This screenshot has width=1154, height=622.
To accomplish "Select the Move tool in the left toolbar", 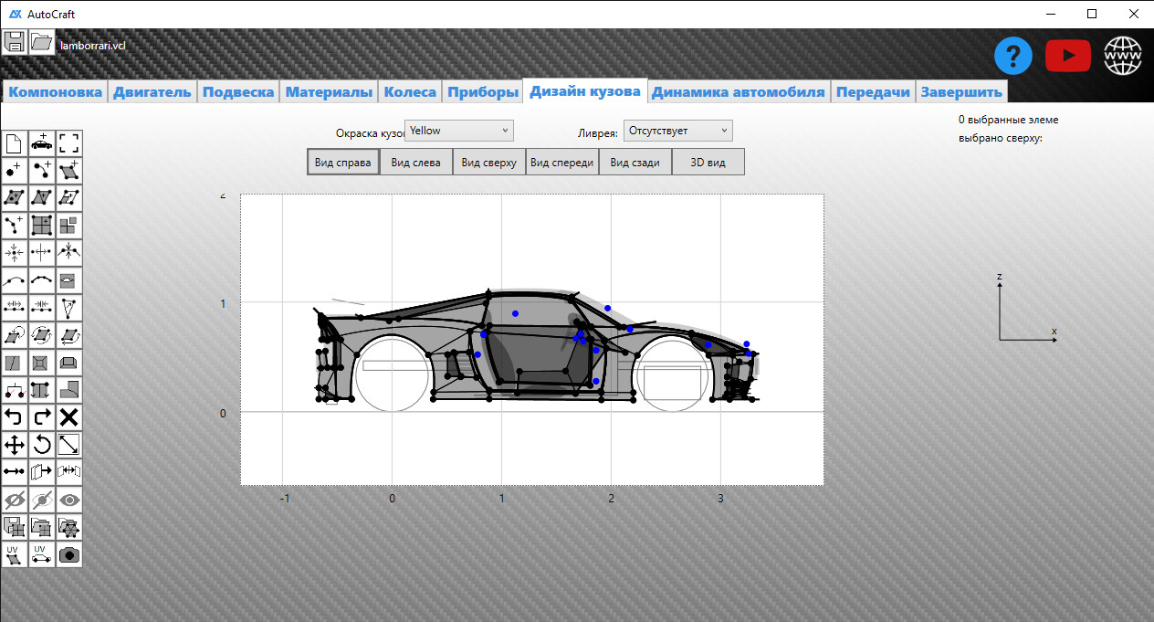I will 14,445.
